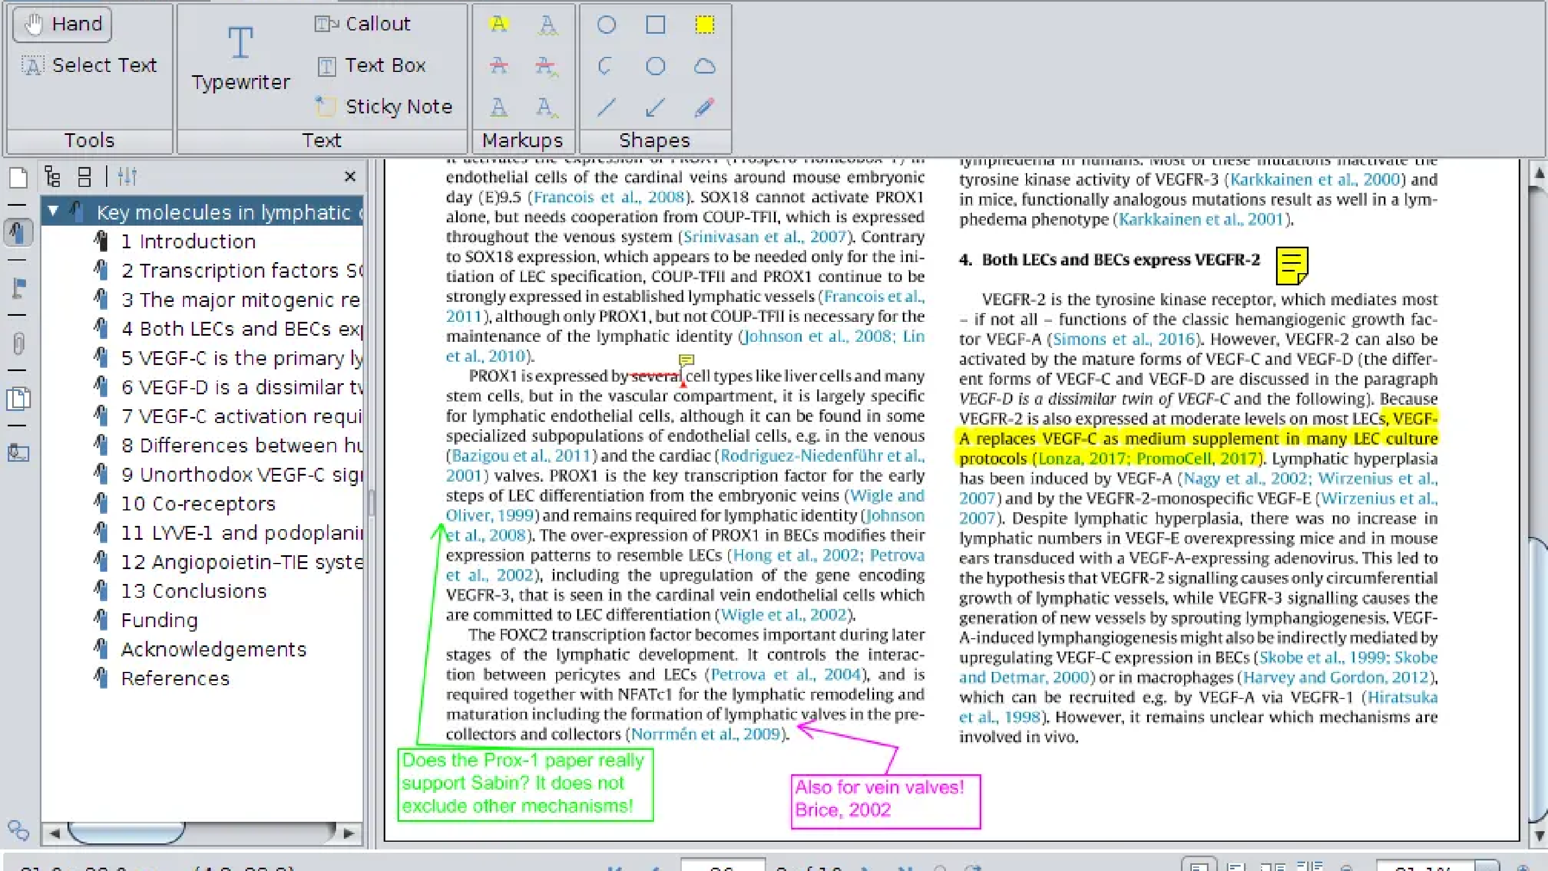Image resolution: width=1548 pixels, height=871 pixels.
Task: Select the Polyline shape tool
Action: [x=606, y=65]
